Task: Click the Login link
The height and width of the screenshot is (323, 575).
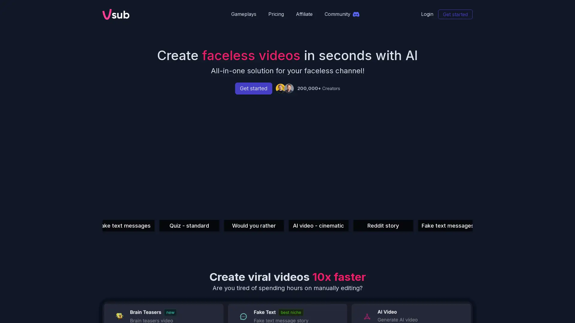Action: point(427,14)
